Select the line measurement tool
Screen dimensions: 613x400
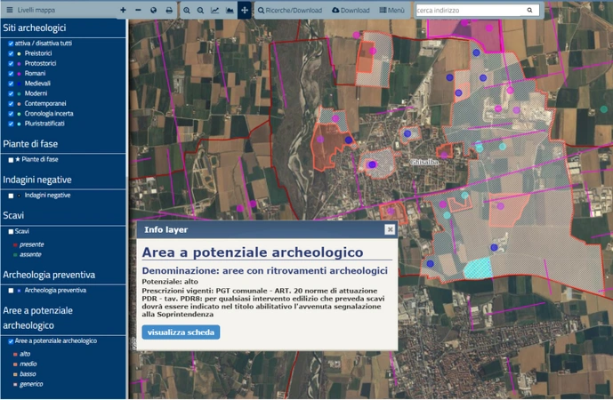[214, 11]
